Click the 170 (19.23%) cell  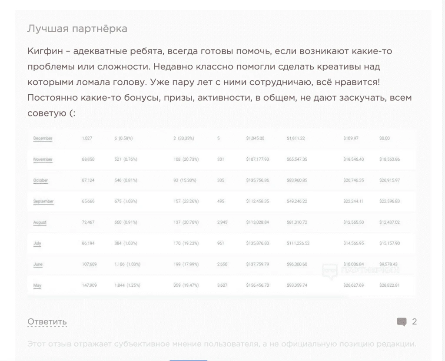pos(186,243)
